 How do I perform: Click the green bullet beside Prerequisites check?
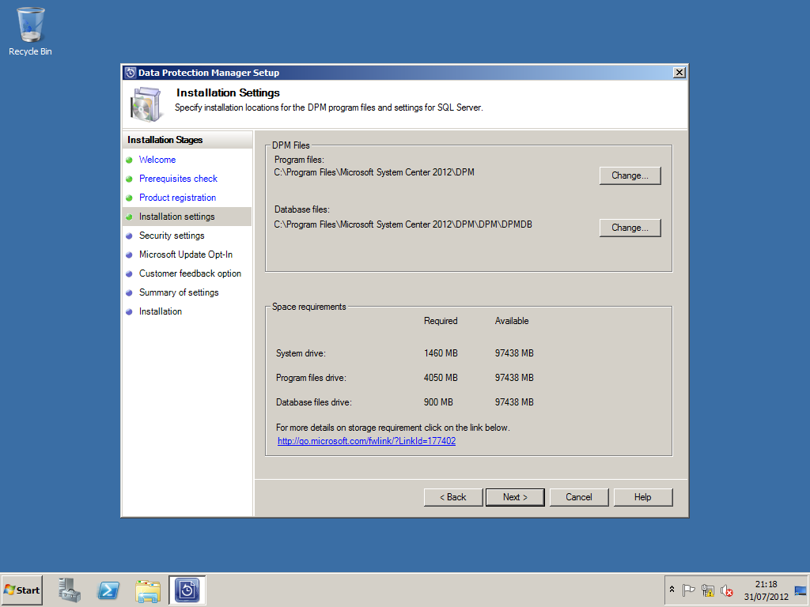click(x=129, y=179)
